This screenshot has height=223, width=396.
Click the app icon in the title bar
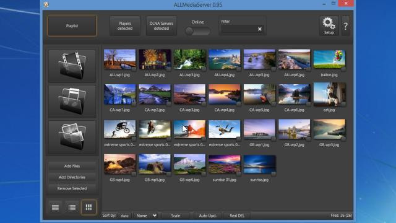point(46,4)
